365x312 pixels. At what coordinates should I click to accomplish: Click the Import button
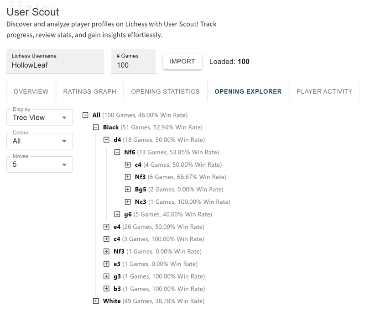pyautogui.click(x=182, y=61)
